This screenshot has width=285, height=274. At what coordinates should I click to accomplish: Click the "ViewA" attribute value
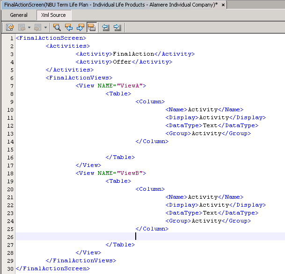click(x=130, y=86)
